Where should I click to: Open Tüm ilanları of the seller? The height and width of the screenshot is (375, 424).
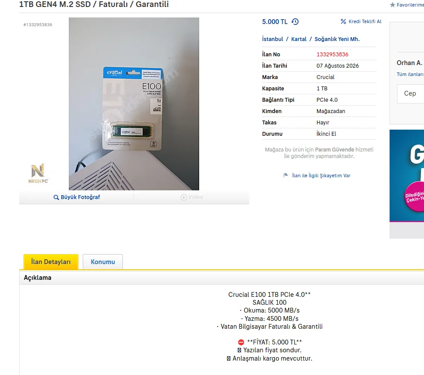point(410,74)
